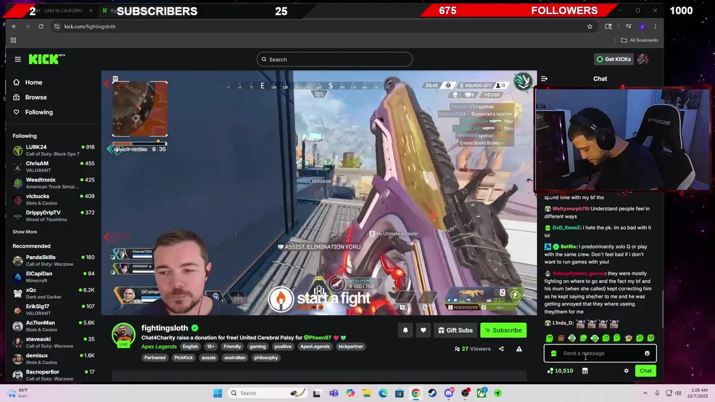This screenshot has width=715, height=402.
Task: Click the @Pheen97 mention link
Action: pos(317,338)
